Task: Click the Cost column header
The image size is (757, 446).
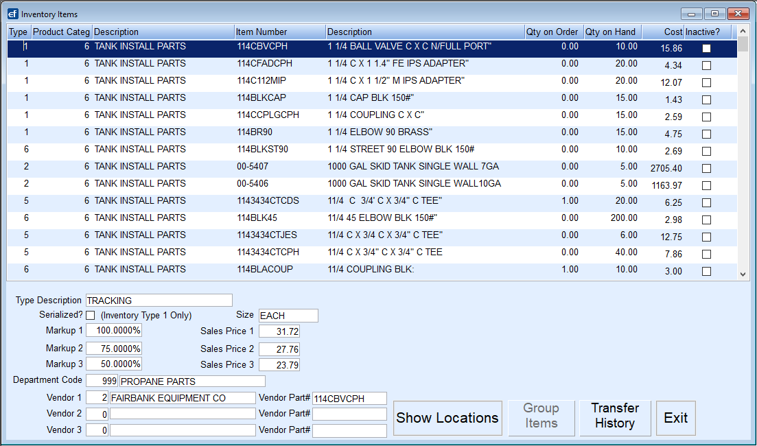Action: [663, 32]
